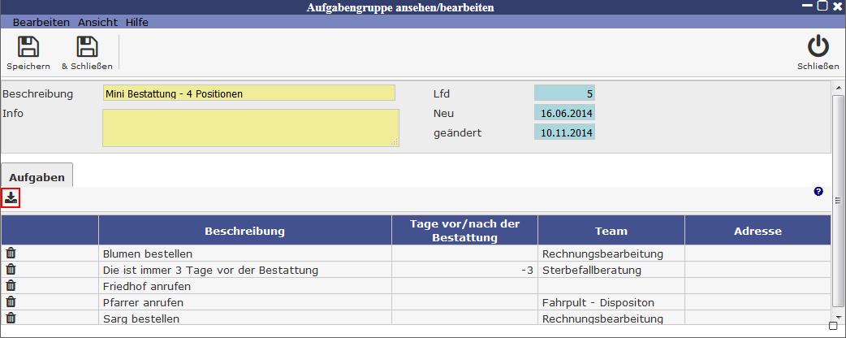Screen dimensions: 846x338
Task: Open the blue help question mark icon
Action: 818,192
